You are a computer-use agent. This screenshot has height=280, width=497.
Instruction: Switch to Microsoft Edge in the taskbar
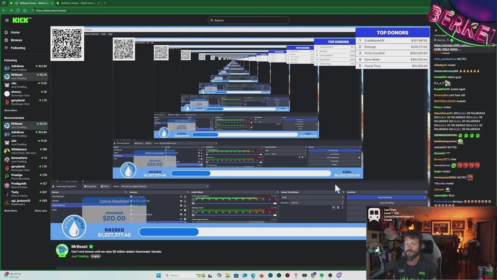coord(253,275)
